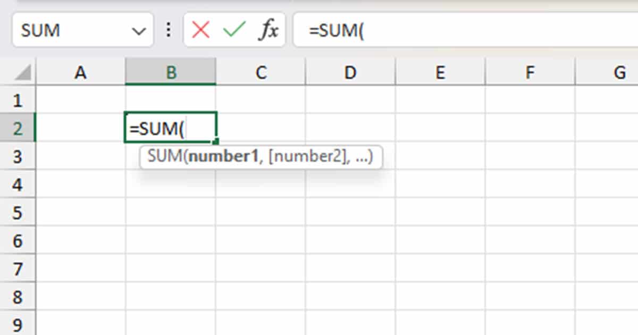This screenshot has height=335, width=638.
Task: Click empty cell E4
Action: click(x=440, y=185)
